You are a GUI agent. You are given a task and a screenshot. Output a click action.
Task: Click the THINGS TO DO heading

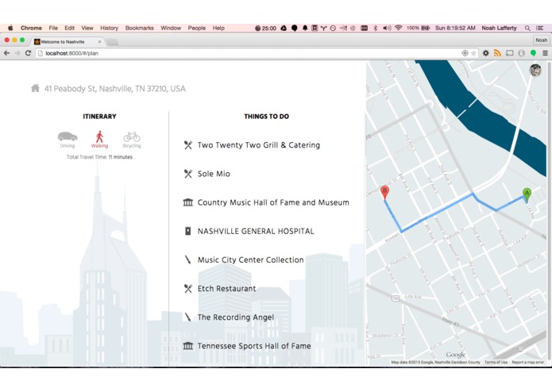267,117
